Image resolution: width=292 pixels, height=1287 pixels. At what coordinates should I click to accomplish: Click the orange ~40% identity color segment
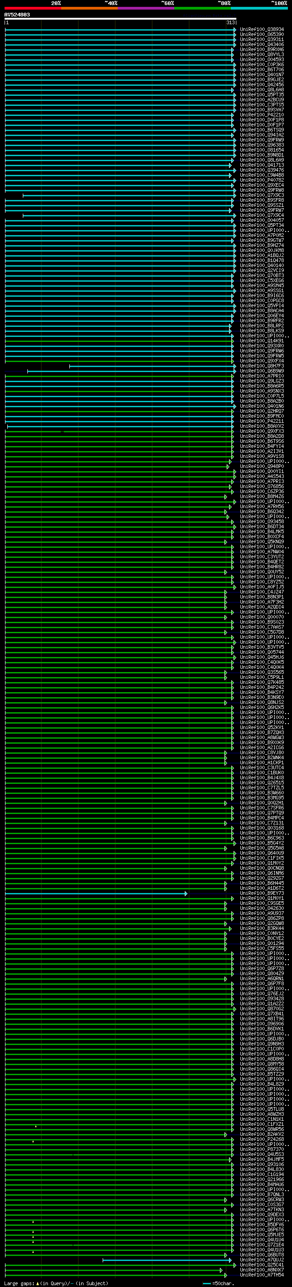(90, 9)
